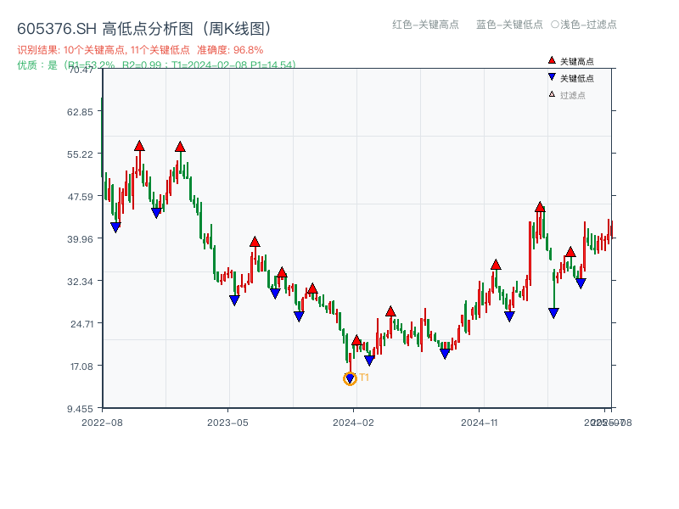Click the blue low marker near 19 in late 2024
Viewport: 679px width, 509px height.
(x=445, y=354)
